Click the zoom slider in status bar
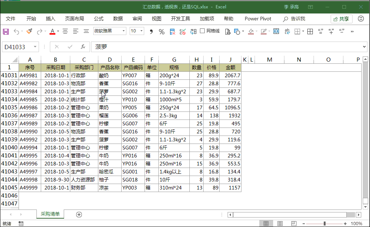 pos(324,223)
